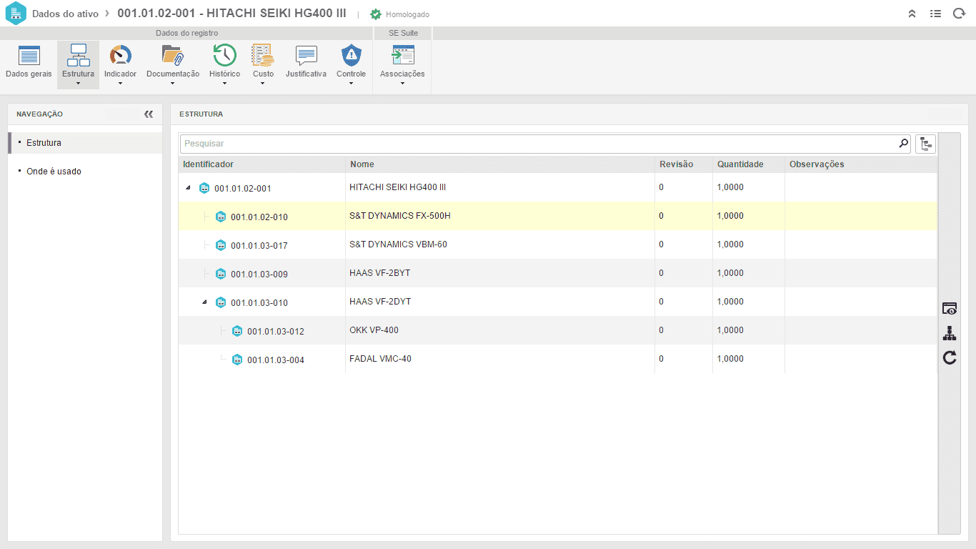Click the refresh icon in header
The height and width of the screenshot is (549, 976).
point(959,14)
